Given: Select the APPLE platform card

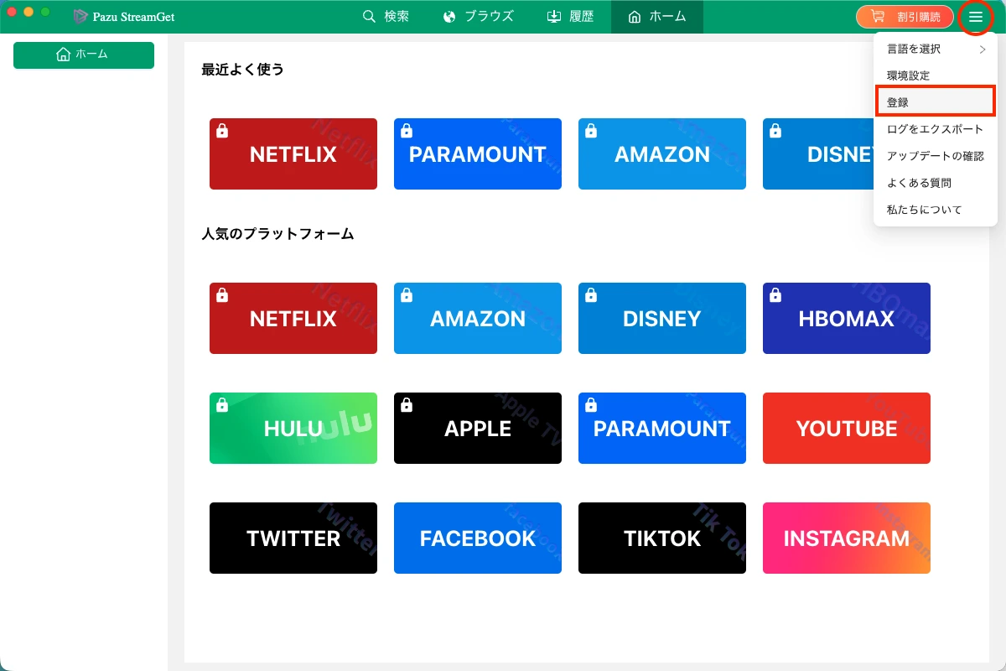Looking at the screenshot, I should point(478,428).
